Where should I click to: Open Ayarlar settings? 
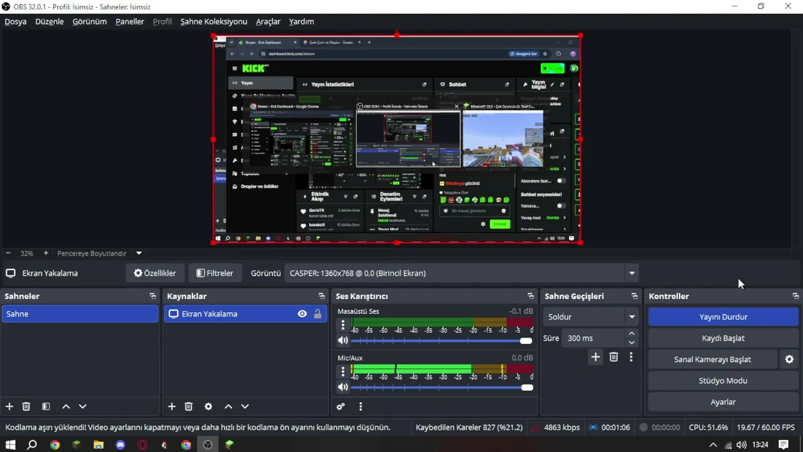point(723,402)
